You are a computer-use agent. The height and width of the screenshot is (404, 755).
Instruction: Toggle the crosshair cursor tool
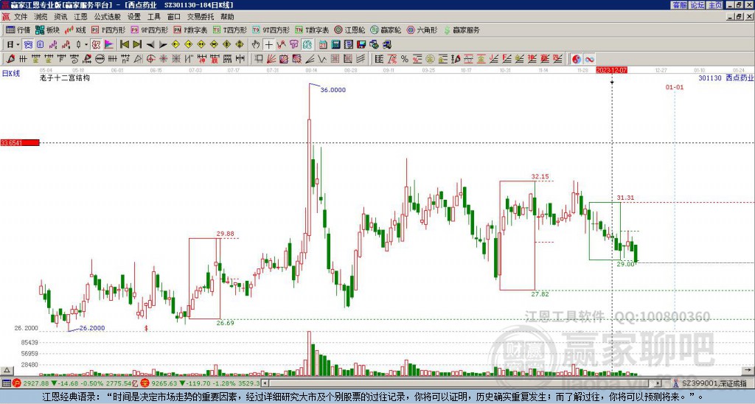(x=268, y=45)
